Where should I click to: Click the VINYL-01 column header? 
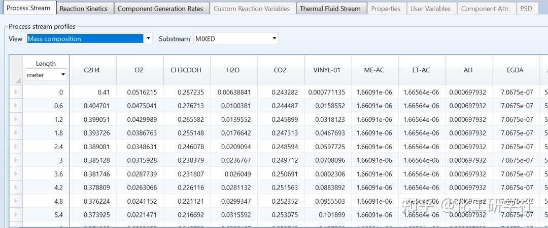coord(328,70)
